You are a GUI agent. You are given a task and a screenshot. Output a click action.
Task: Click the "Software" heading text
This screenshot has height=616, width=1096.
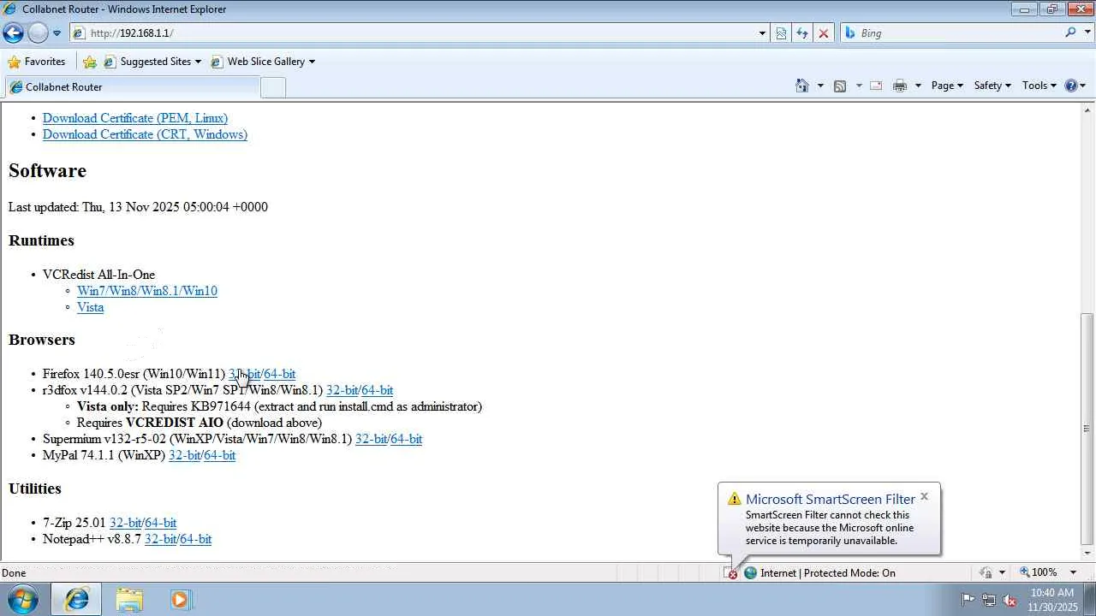pos(47,171)
